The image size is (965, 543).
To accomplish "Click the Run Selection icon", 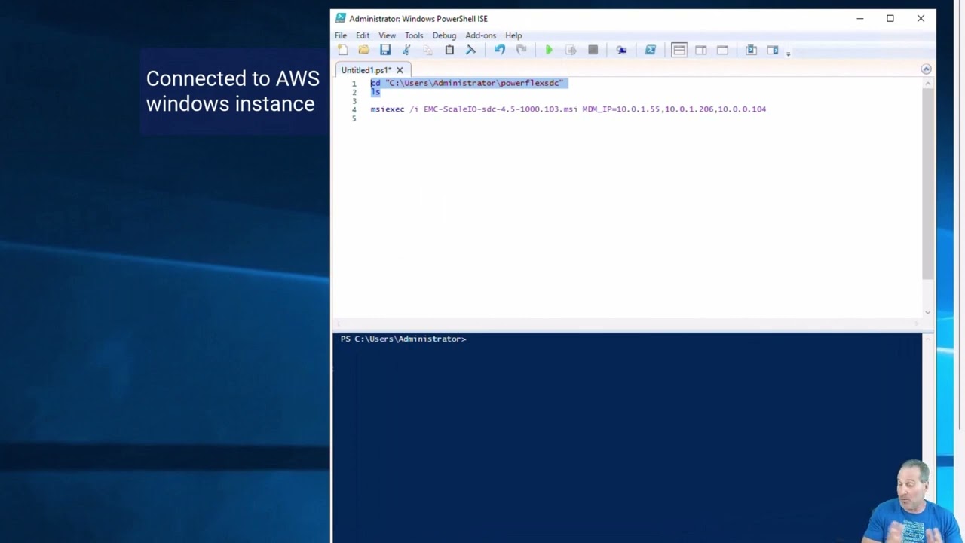I will point(571,50).
